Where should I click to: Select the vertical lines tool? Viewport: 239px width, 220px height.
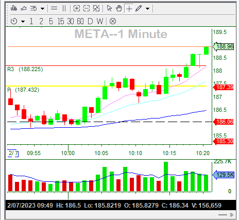64,8
